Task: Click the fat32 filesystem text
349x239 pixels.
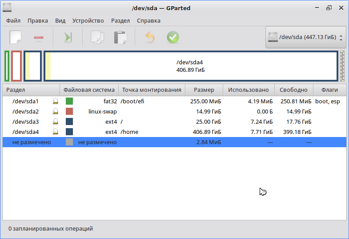Action: 110,101
